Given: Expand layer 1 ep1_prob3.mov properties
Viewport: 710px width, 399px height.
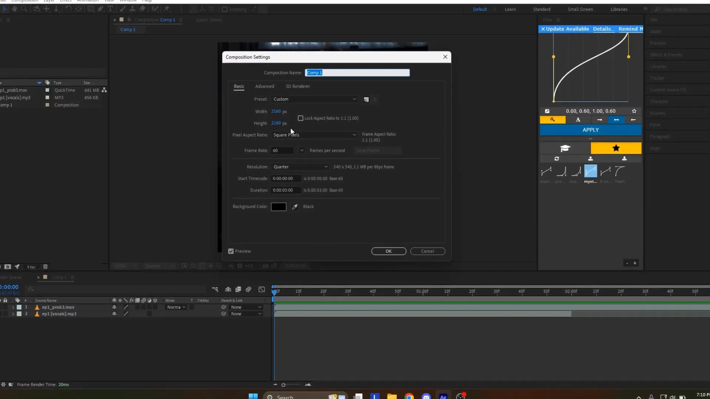Looking at the screenshot, I should click(13, 307).
